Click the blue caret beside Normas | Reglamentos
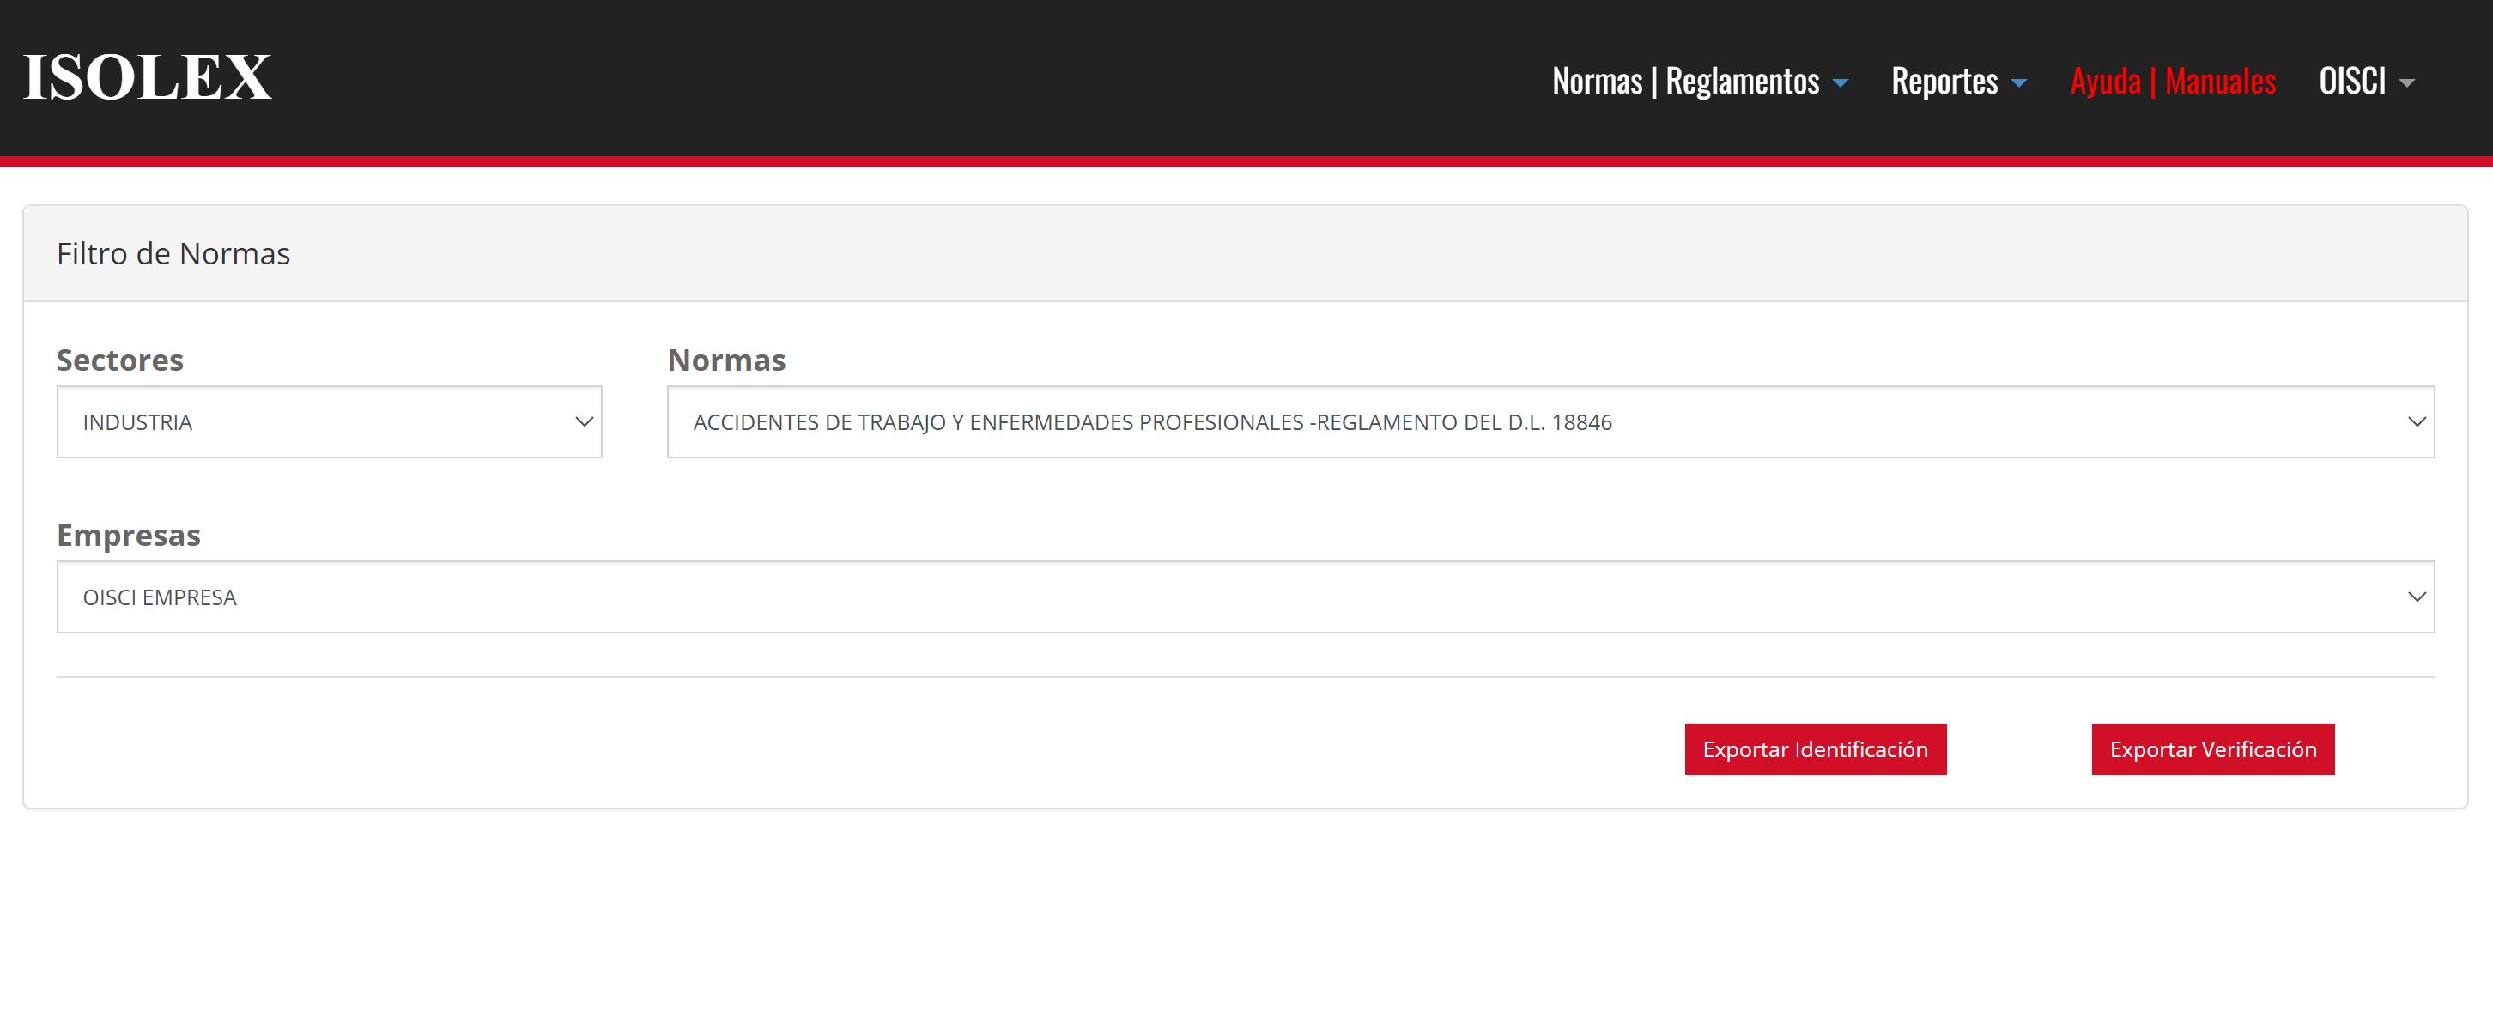This screenshot has height=1024, width=2493. click(x=1841, y=84)
